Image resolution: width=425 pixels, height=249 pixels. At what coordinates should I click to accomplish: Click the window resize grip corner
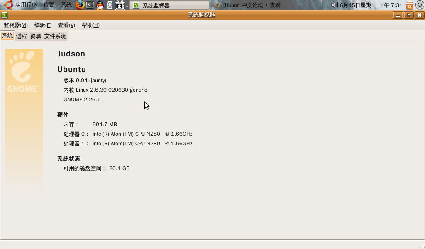pos(422,246)
